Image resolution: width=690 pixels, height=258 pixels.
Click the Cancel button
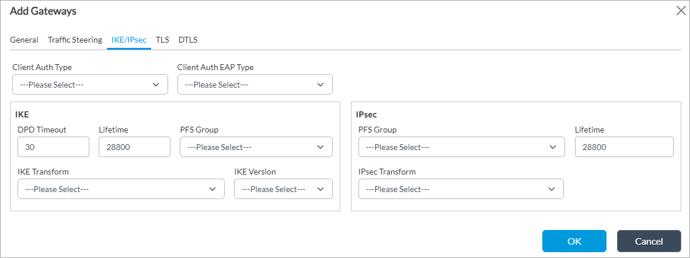coord(649,241)
